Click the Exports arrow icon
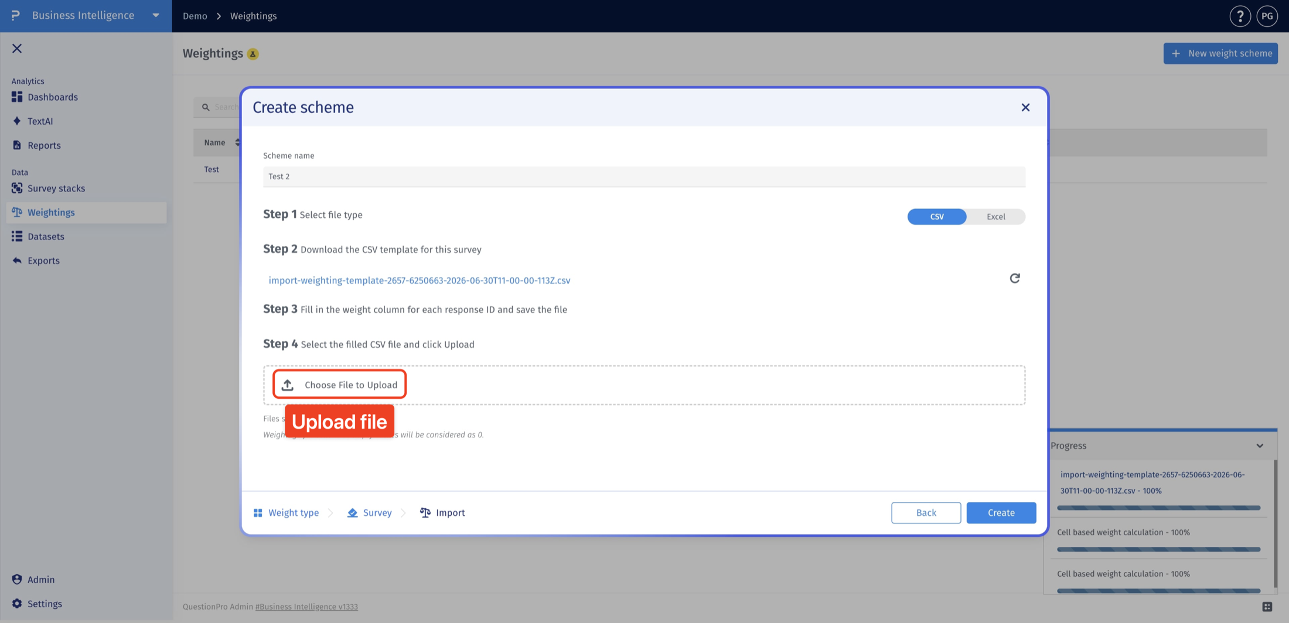 (x=17, y=260)
